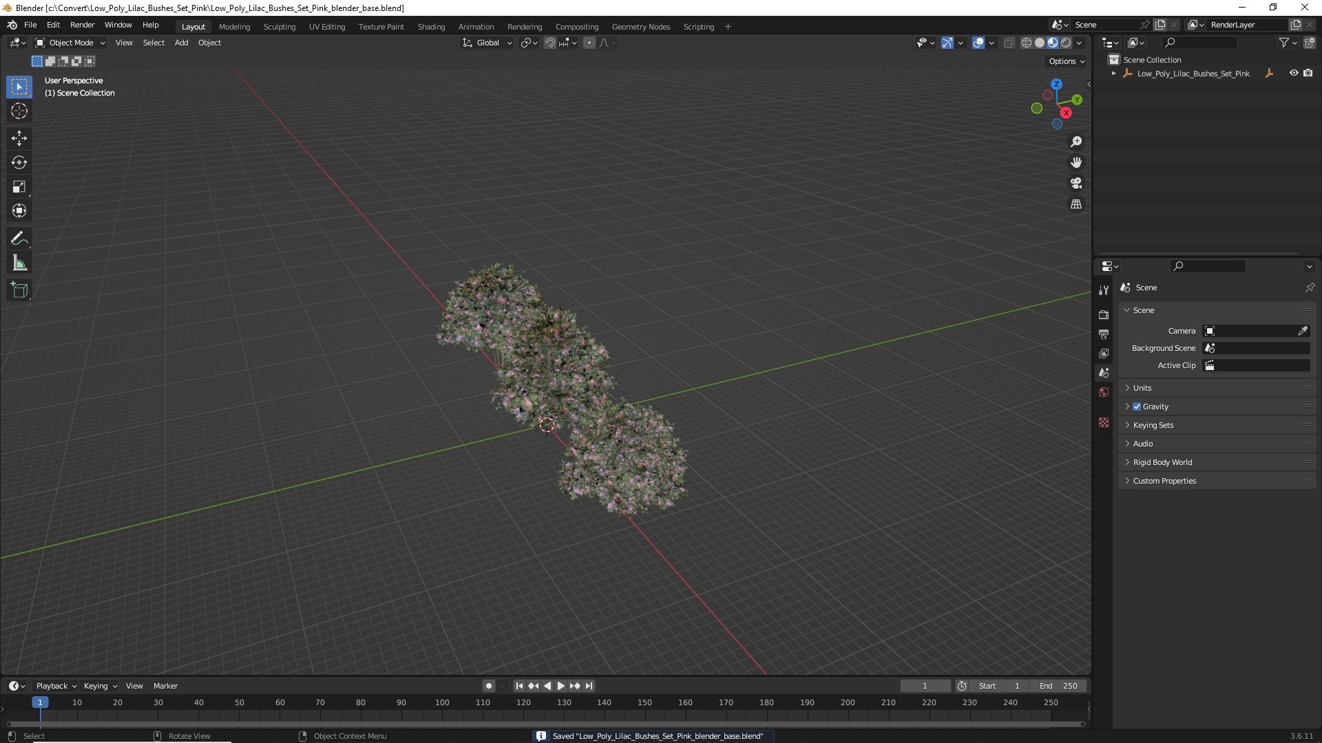Screen dimensions: 1322x743
Task: Open the Scene properties tab icon
Action: pos(1104,372)
